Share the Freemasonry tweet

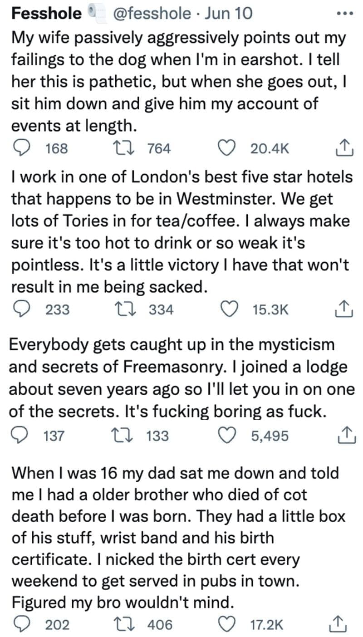click(x=344, y=436)
